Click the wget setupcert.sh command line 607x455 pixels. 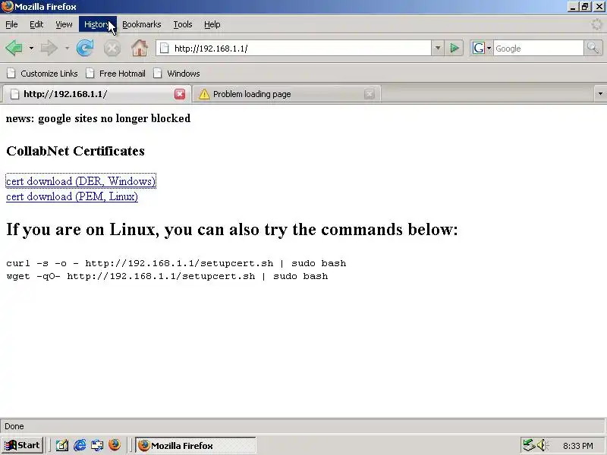tap(167, 276)
